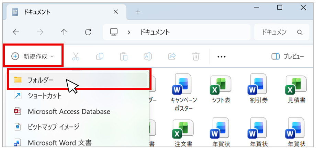
Task: Click the Cut scissors icon
Action: click(76, 57)
